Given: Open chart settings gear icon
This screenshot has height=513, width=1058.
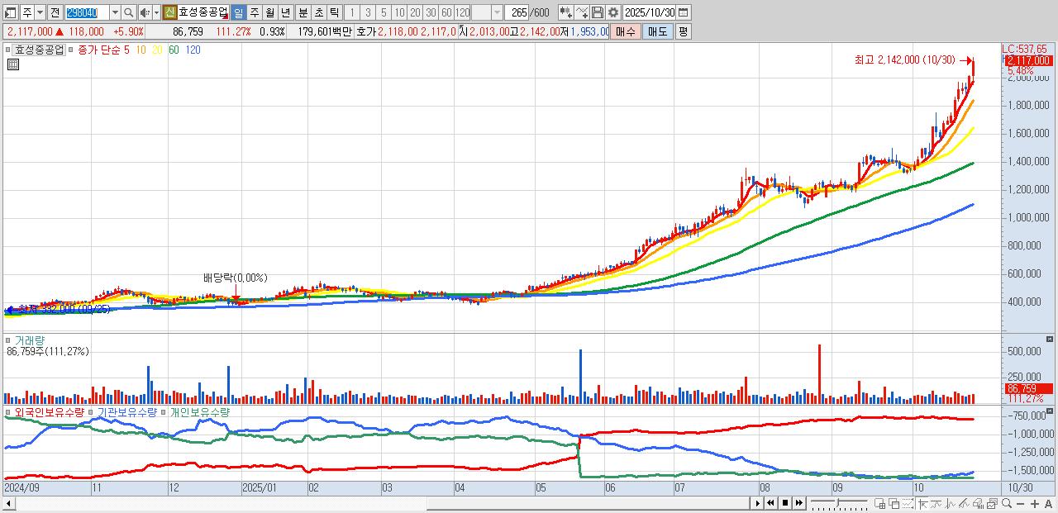Looking at the screenshot, I should 613,12.
